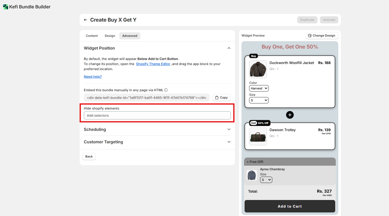Open the Color dropdown showing Harvest
Viewport: 389px width, 216px height.
point(259,88)
